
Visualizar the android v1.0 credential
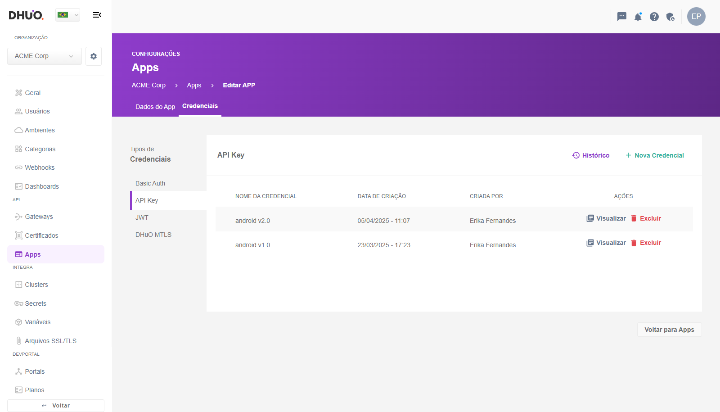606,243
